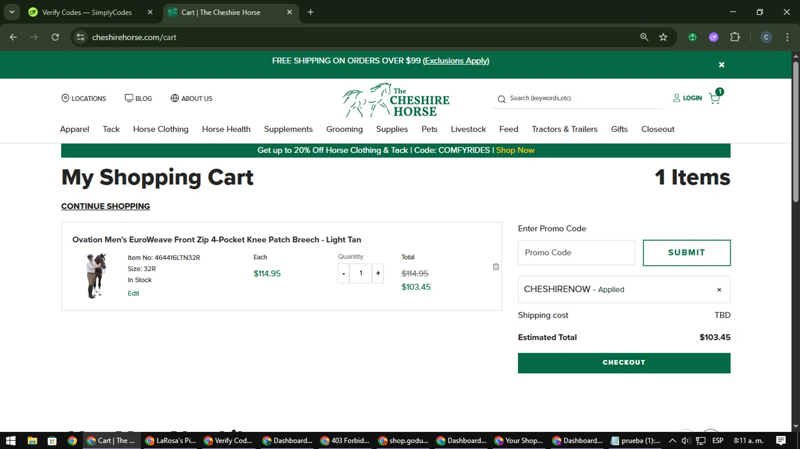Click Shop Now in promo banner

point(515,150)
